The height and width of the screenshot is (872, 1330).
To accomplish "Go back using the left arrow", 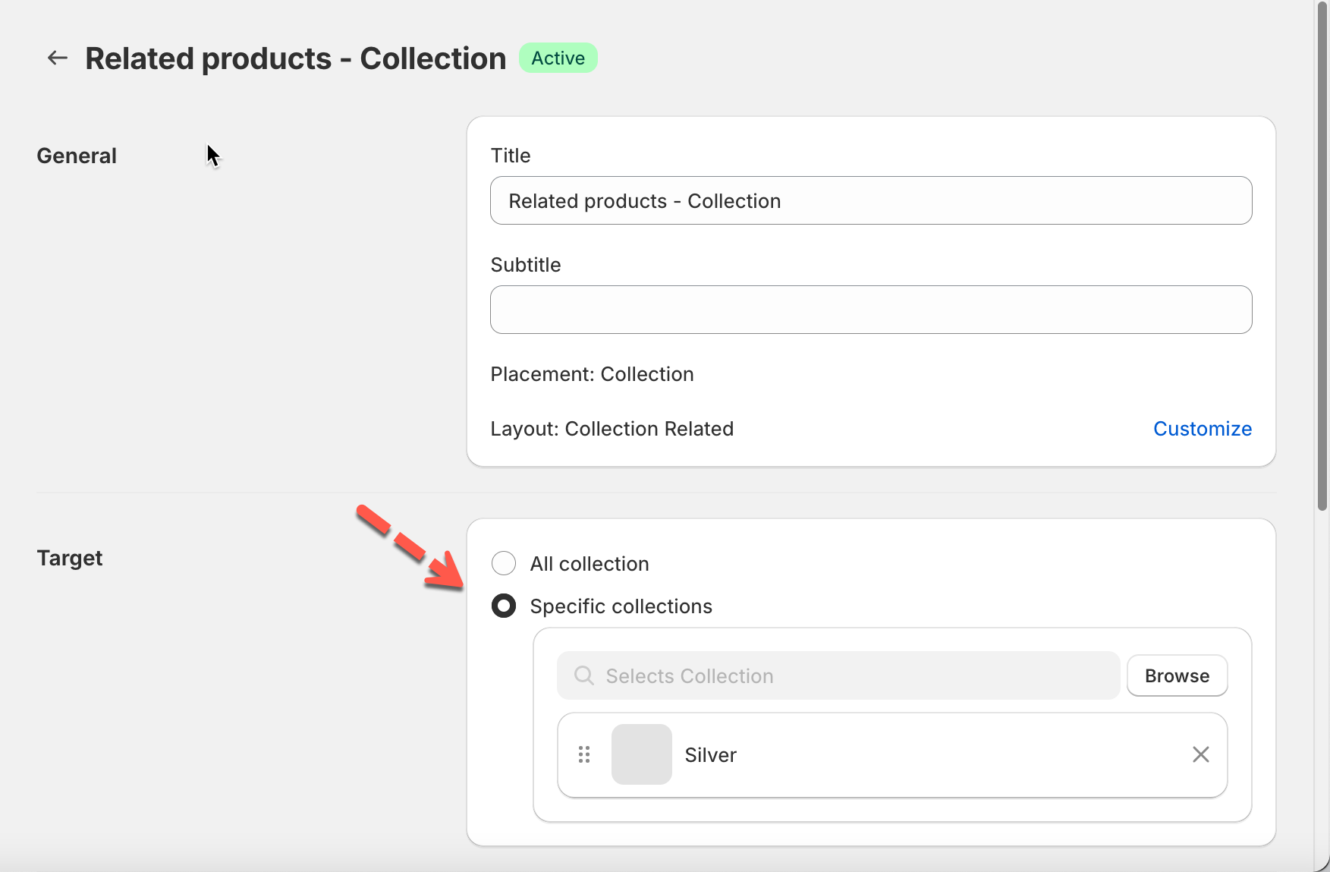I will tap(58, 58).
